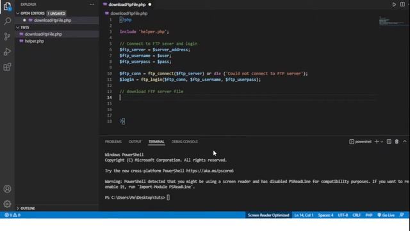Switch to the Problems tab
The image size is (410, 231).
coord(113,141)
